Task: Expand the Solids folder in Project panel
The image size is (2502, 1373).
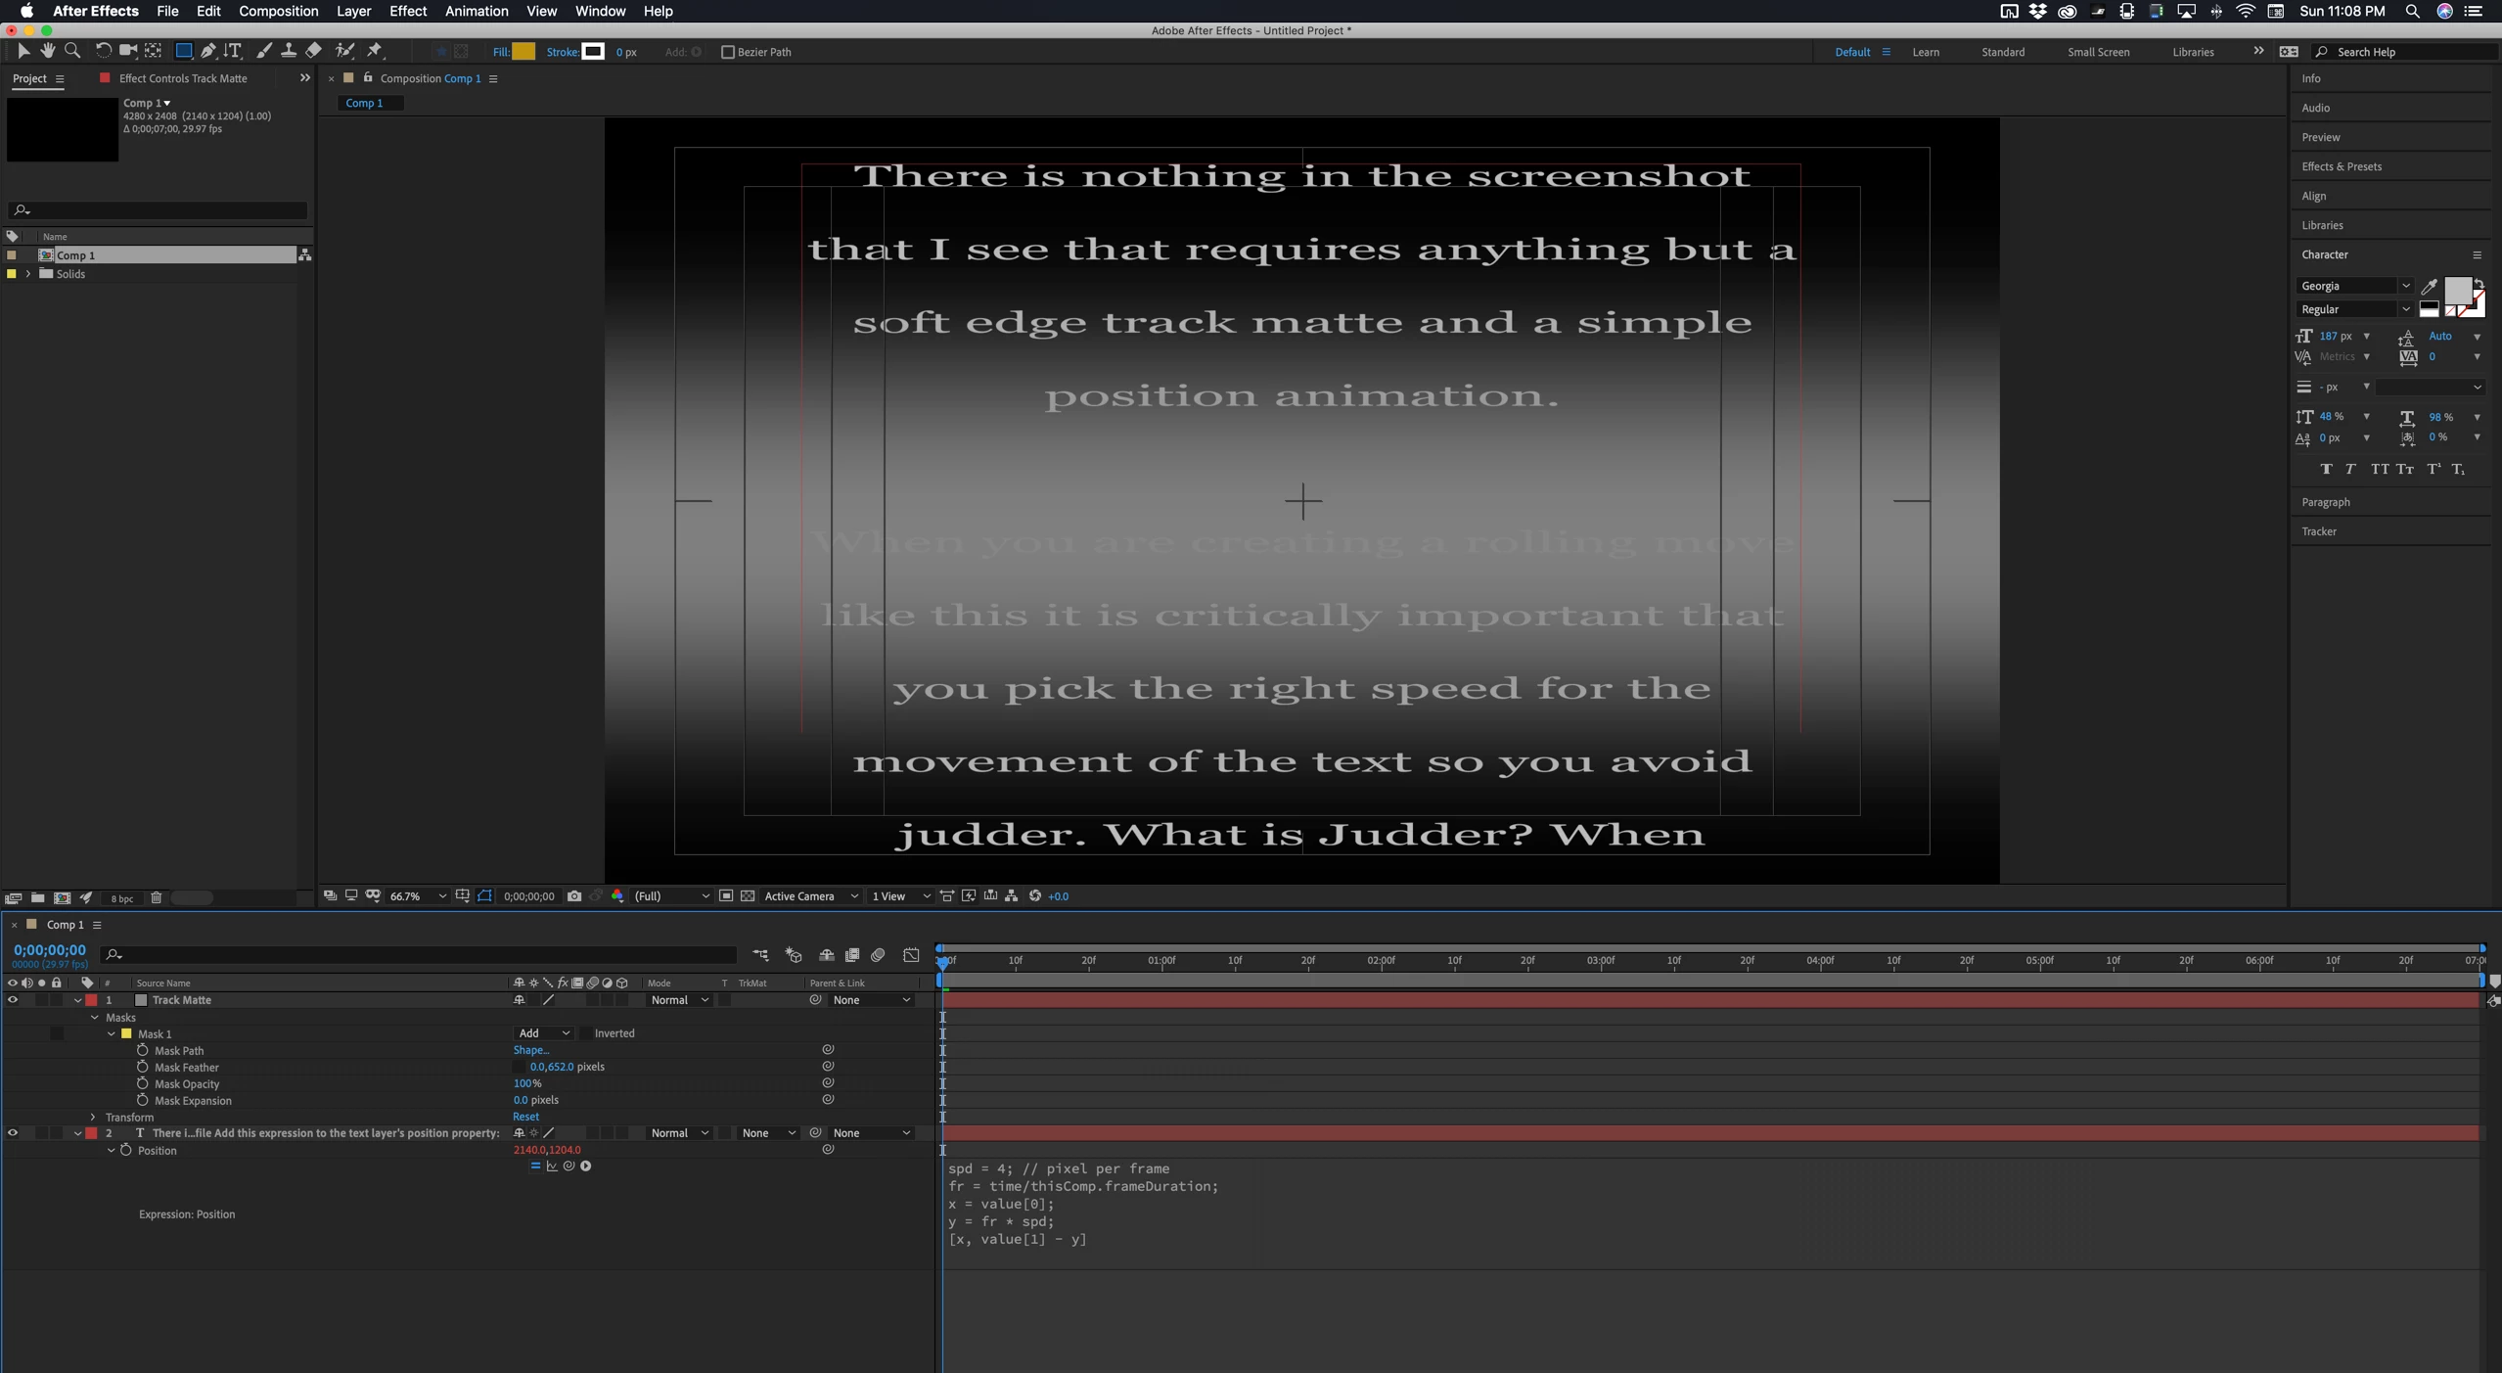Action: (x=28, y=274)
